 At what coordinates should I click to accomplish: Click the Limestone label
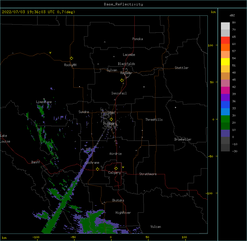click(44, 102)
